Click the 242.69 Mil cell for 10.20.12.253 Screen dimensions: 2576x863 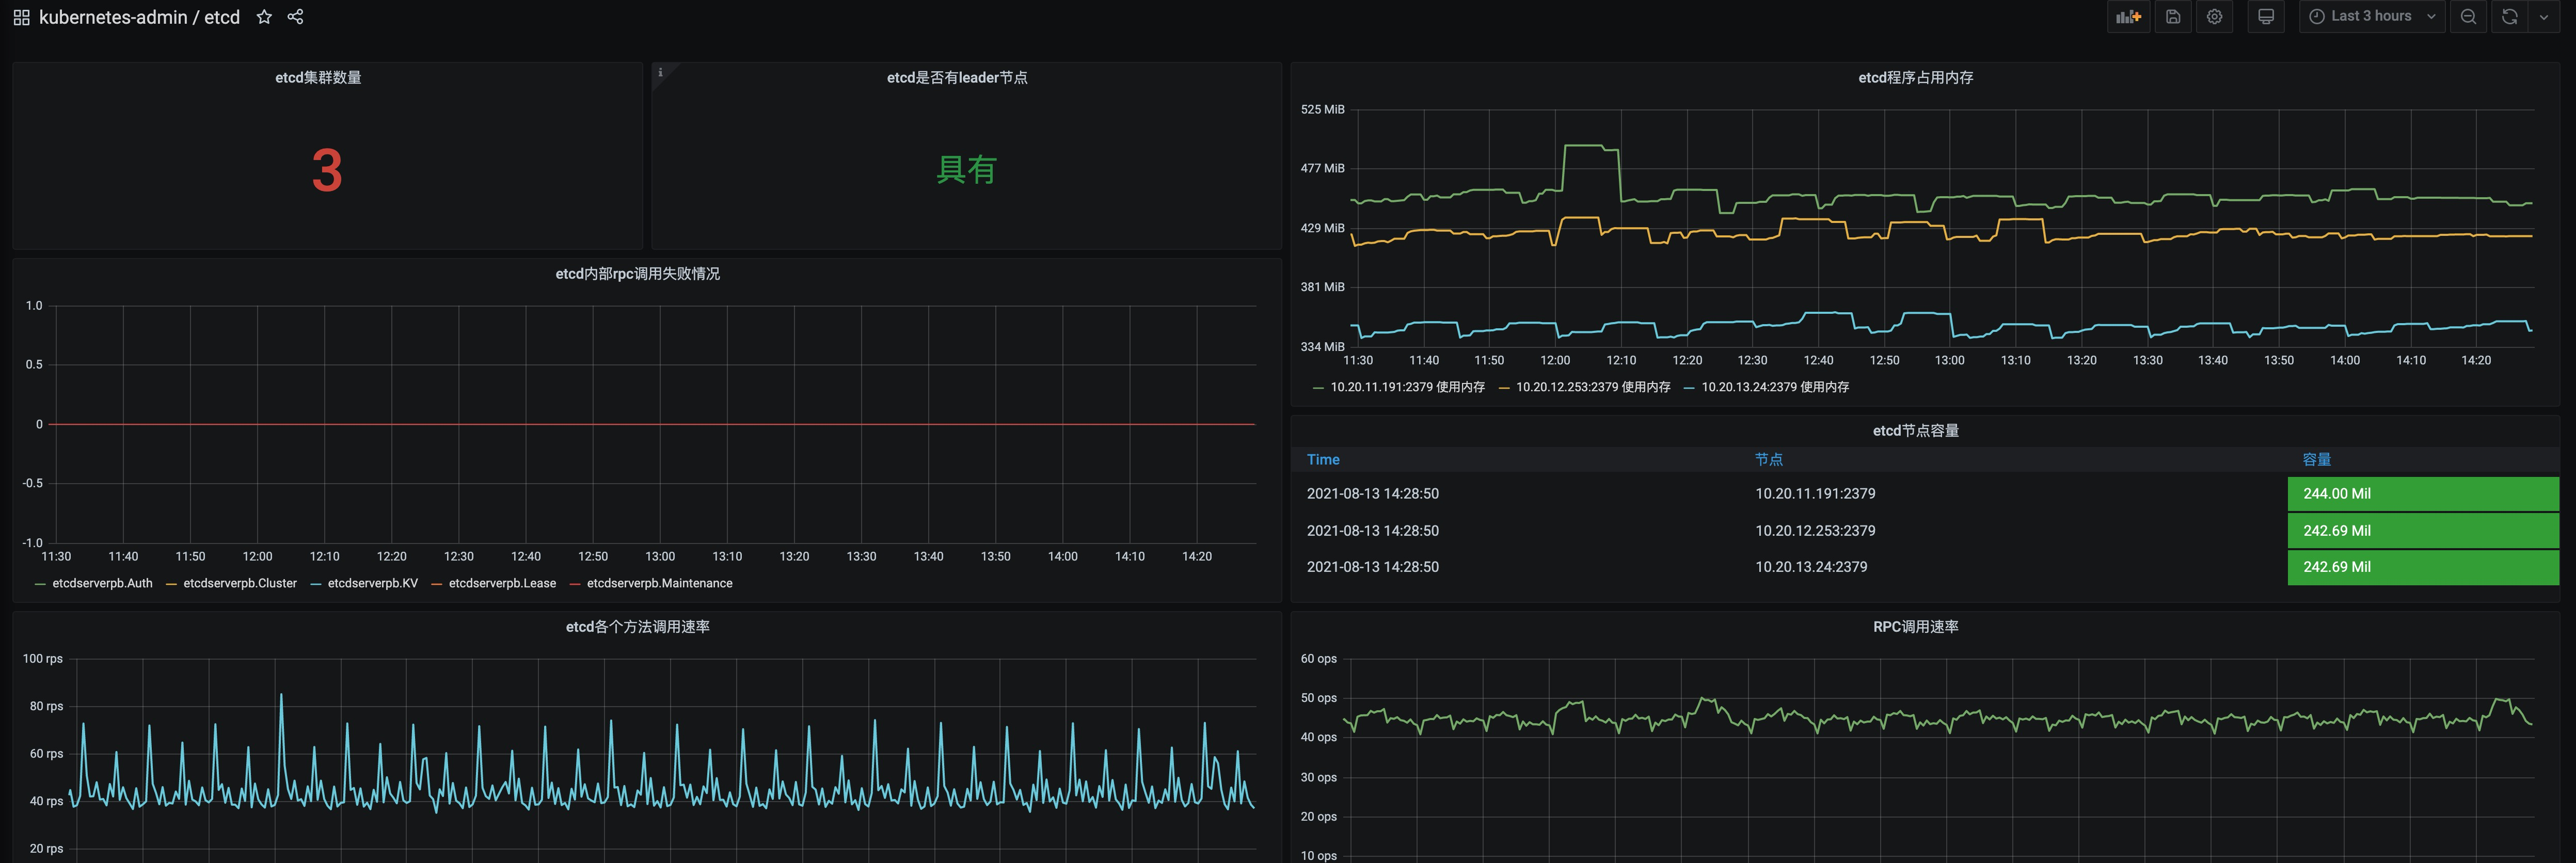pyautogui.click(x=2422, y=530)
